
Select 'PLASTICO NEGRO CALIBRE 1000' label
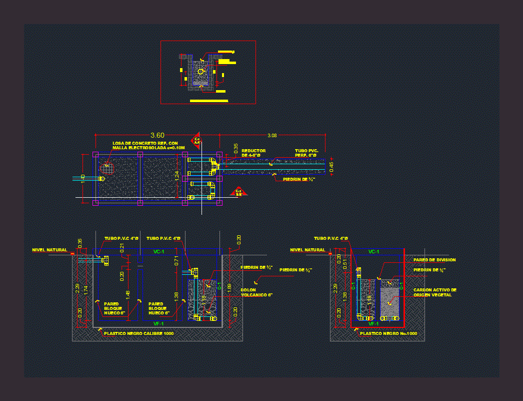tap(139, 333)
